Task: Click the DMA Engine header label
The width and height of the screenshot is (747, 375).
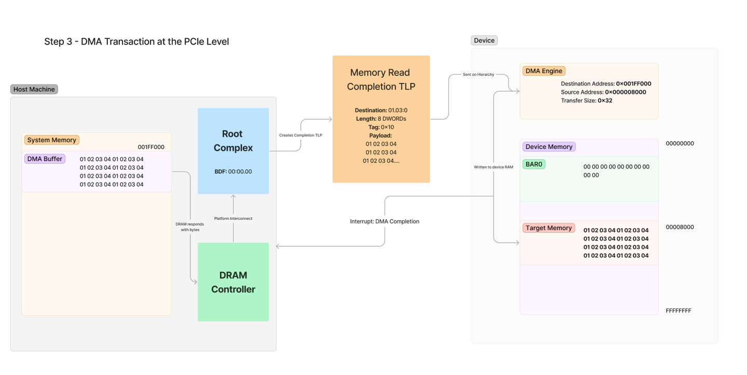Action: [544, 71]
